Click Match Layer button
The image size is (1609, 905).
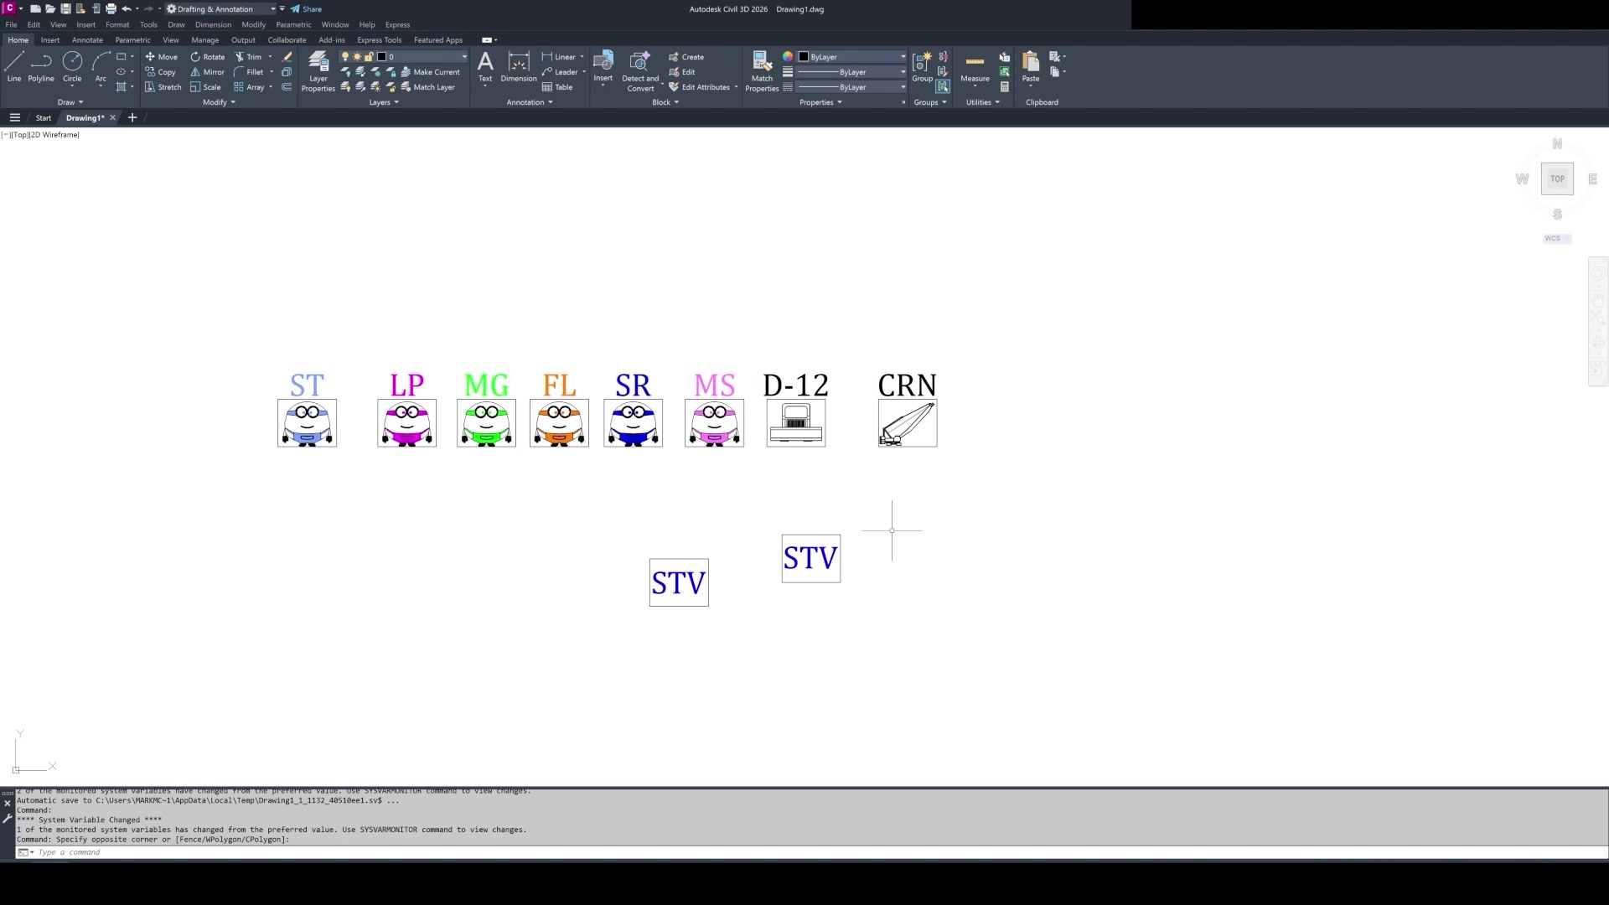point(428,87)
